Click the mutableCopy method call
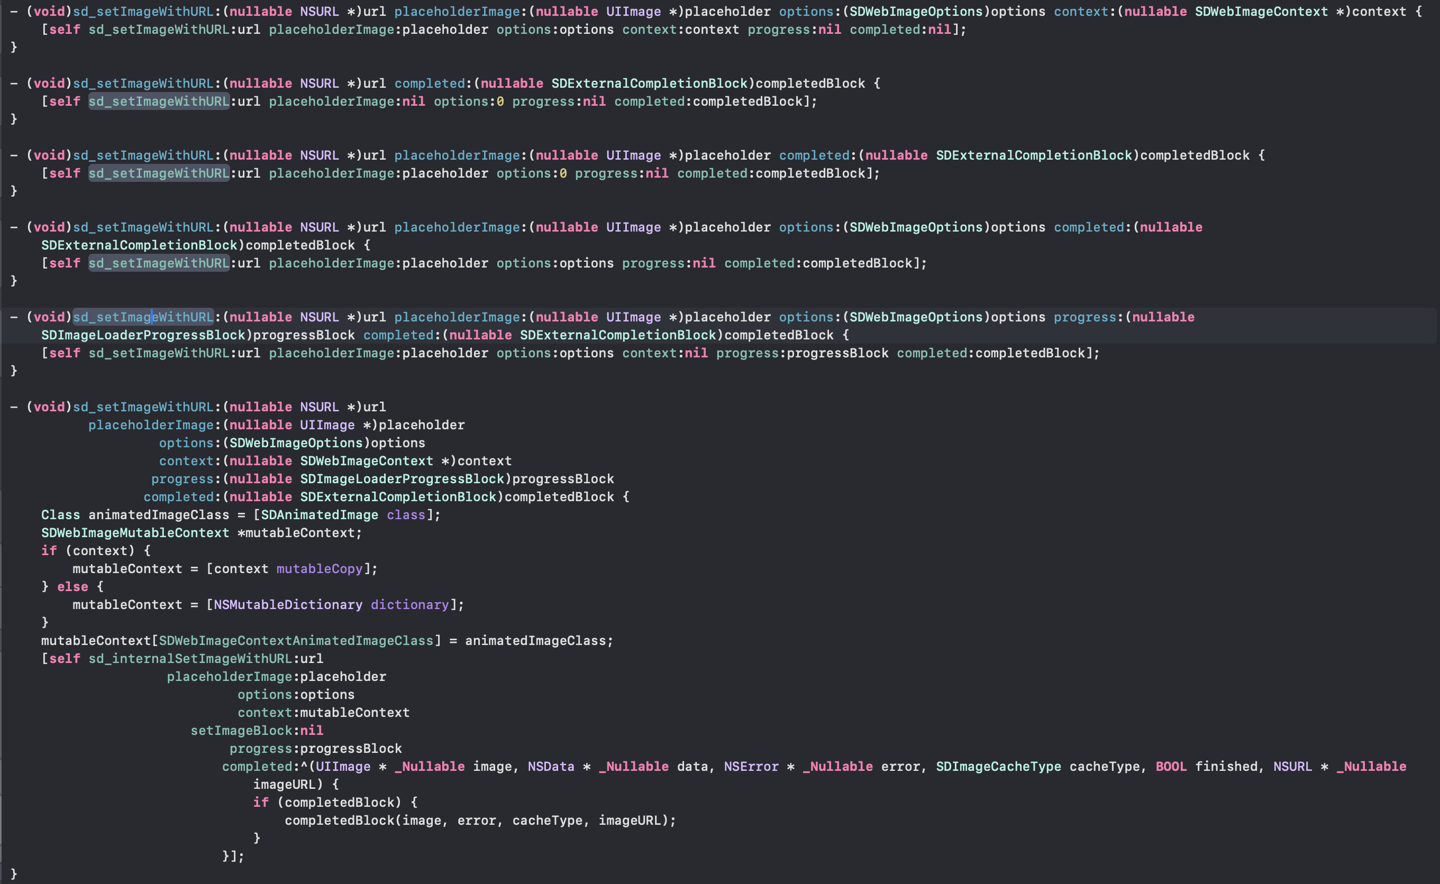The width and height of the screenshot is (1440, 884). click(320, 568)
